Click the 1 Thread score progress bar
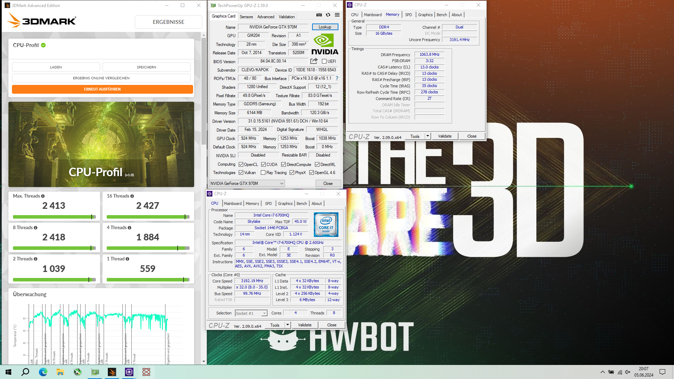The width and height of the screenshot is (674, 379). click(x=148, y=280)
